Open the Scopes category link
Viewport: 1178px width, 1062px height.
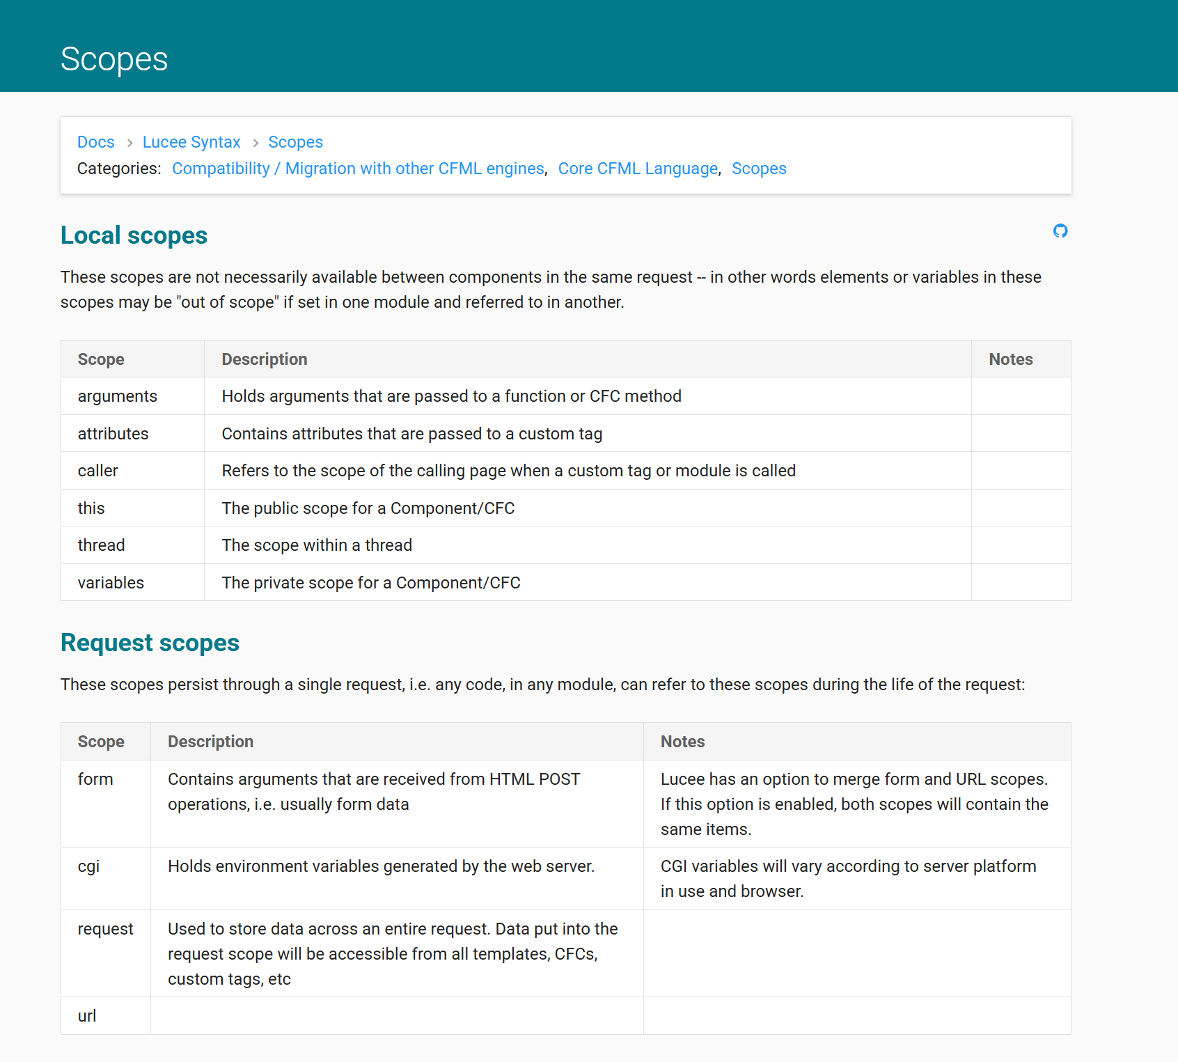pyautogui.click(x=759, y=169)
